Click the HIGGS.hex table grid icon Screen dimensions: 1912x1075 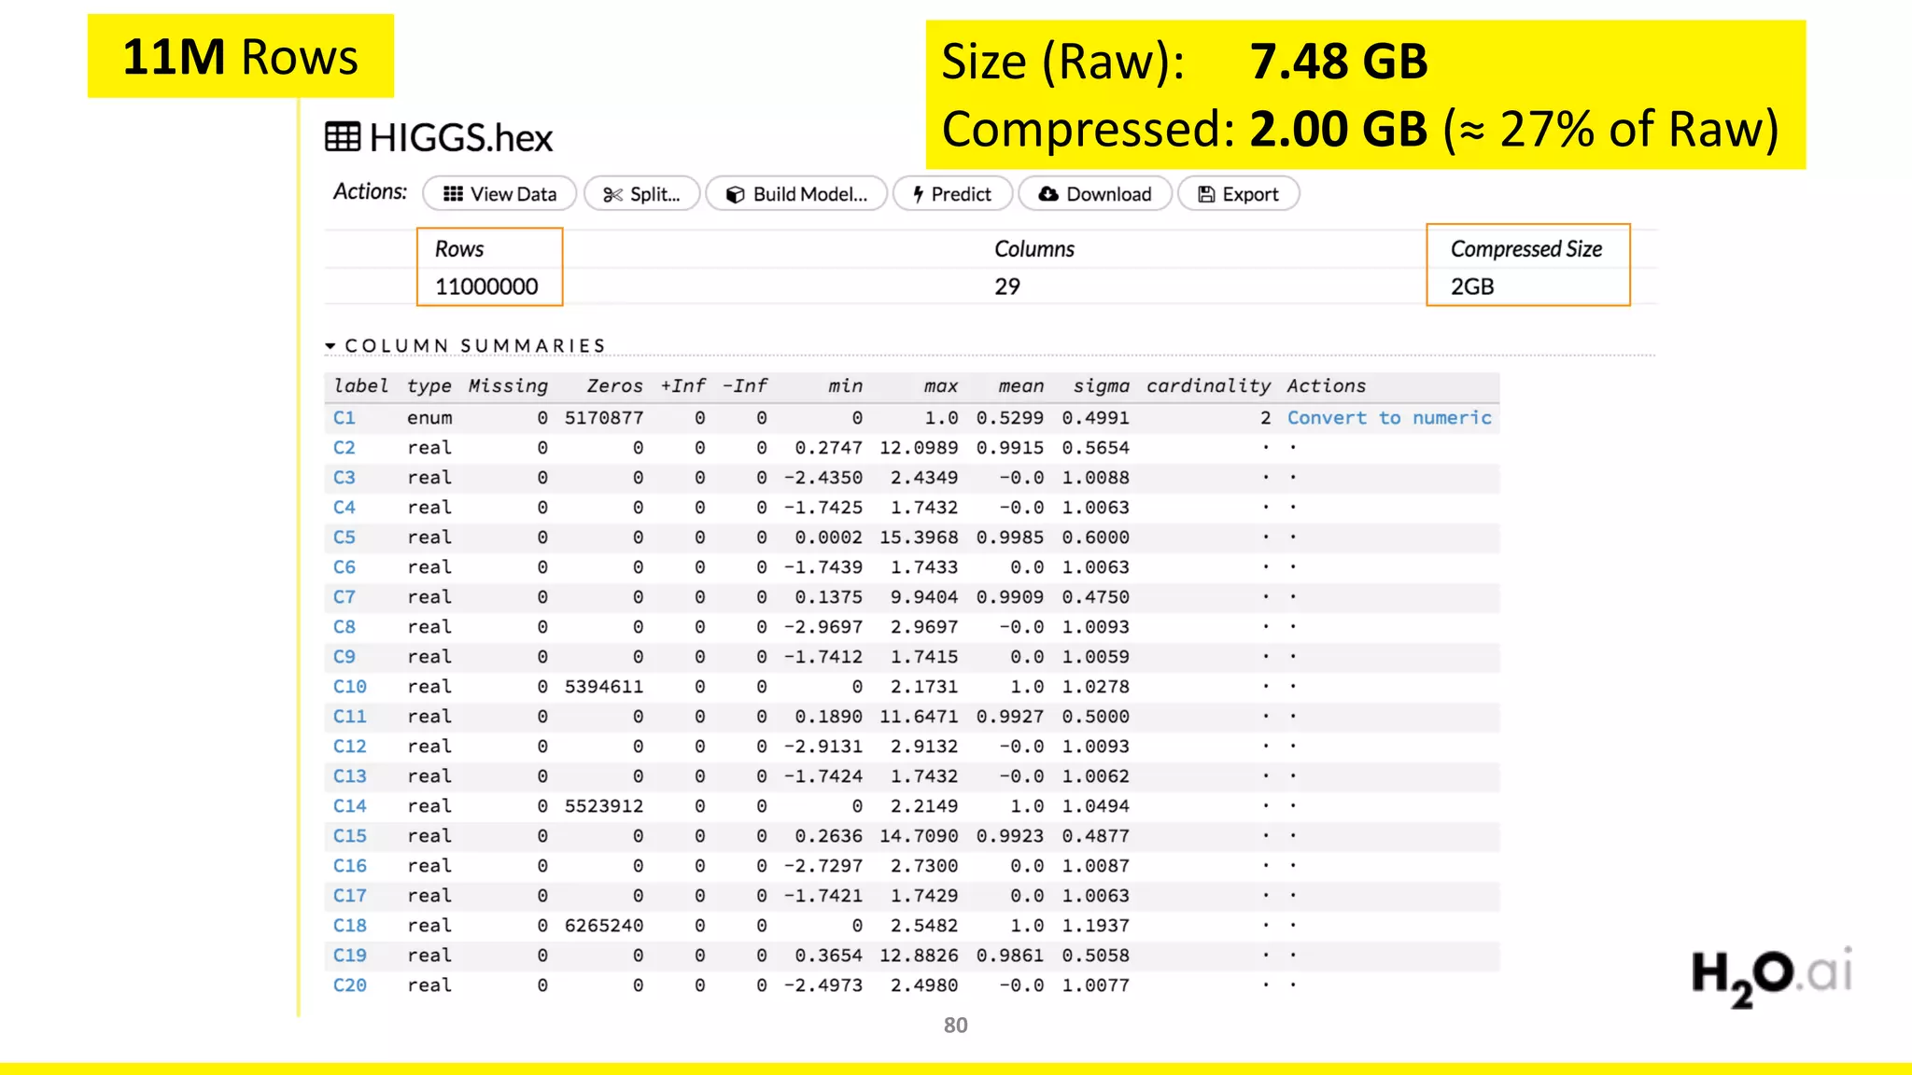pyautogui.click(x=343, y=137)
